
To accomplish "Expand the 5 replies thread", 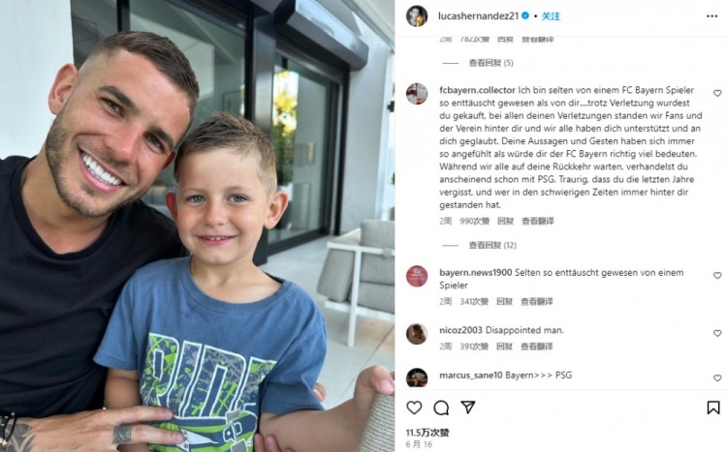I will coord(490,63).
